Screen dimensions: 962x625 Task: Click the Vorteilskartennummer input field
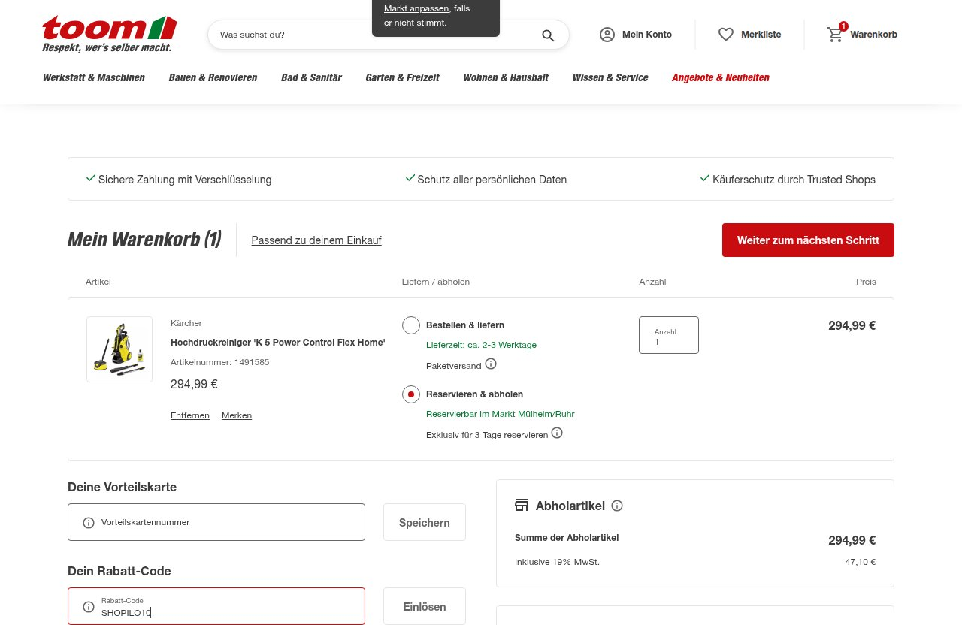coord(216,522)
